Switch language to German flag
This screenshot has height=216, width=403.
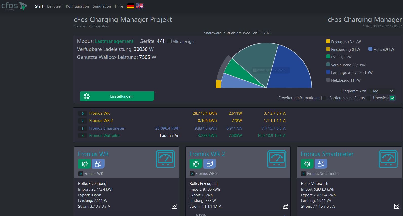(130, 6)
